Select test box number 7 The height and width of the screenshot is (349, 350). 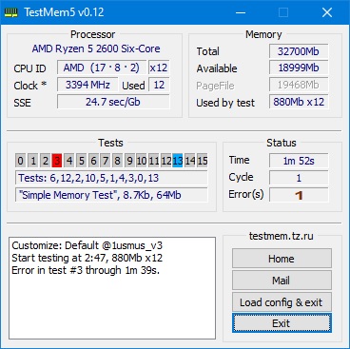tap(106, 161)
